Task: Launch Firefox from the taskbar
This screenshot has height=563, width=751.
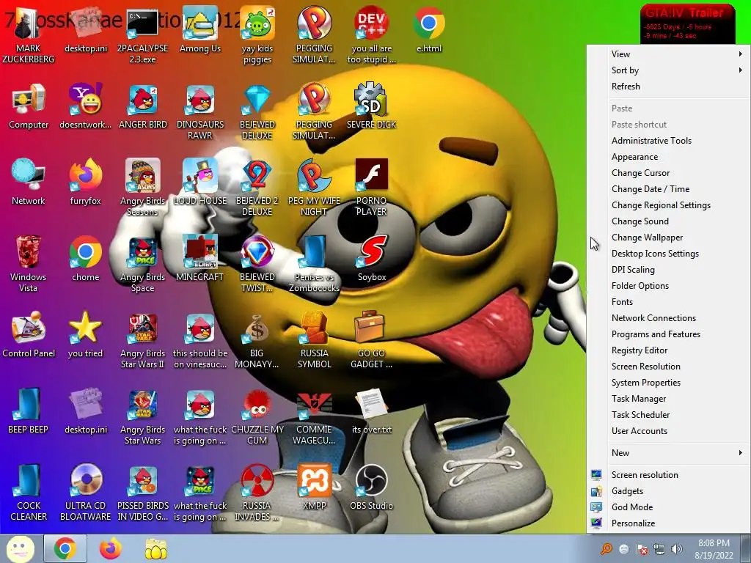Action: click(x=110, y=548)
